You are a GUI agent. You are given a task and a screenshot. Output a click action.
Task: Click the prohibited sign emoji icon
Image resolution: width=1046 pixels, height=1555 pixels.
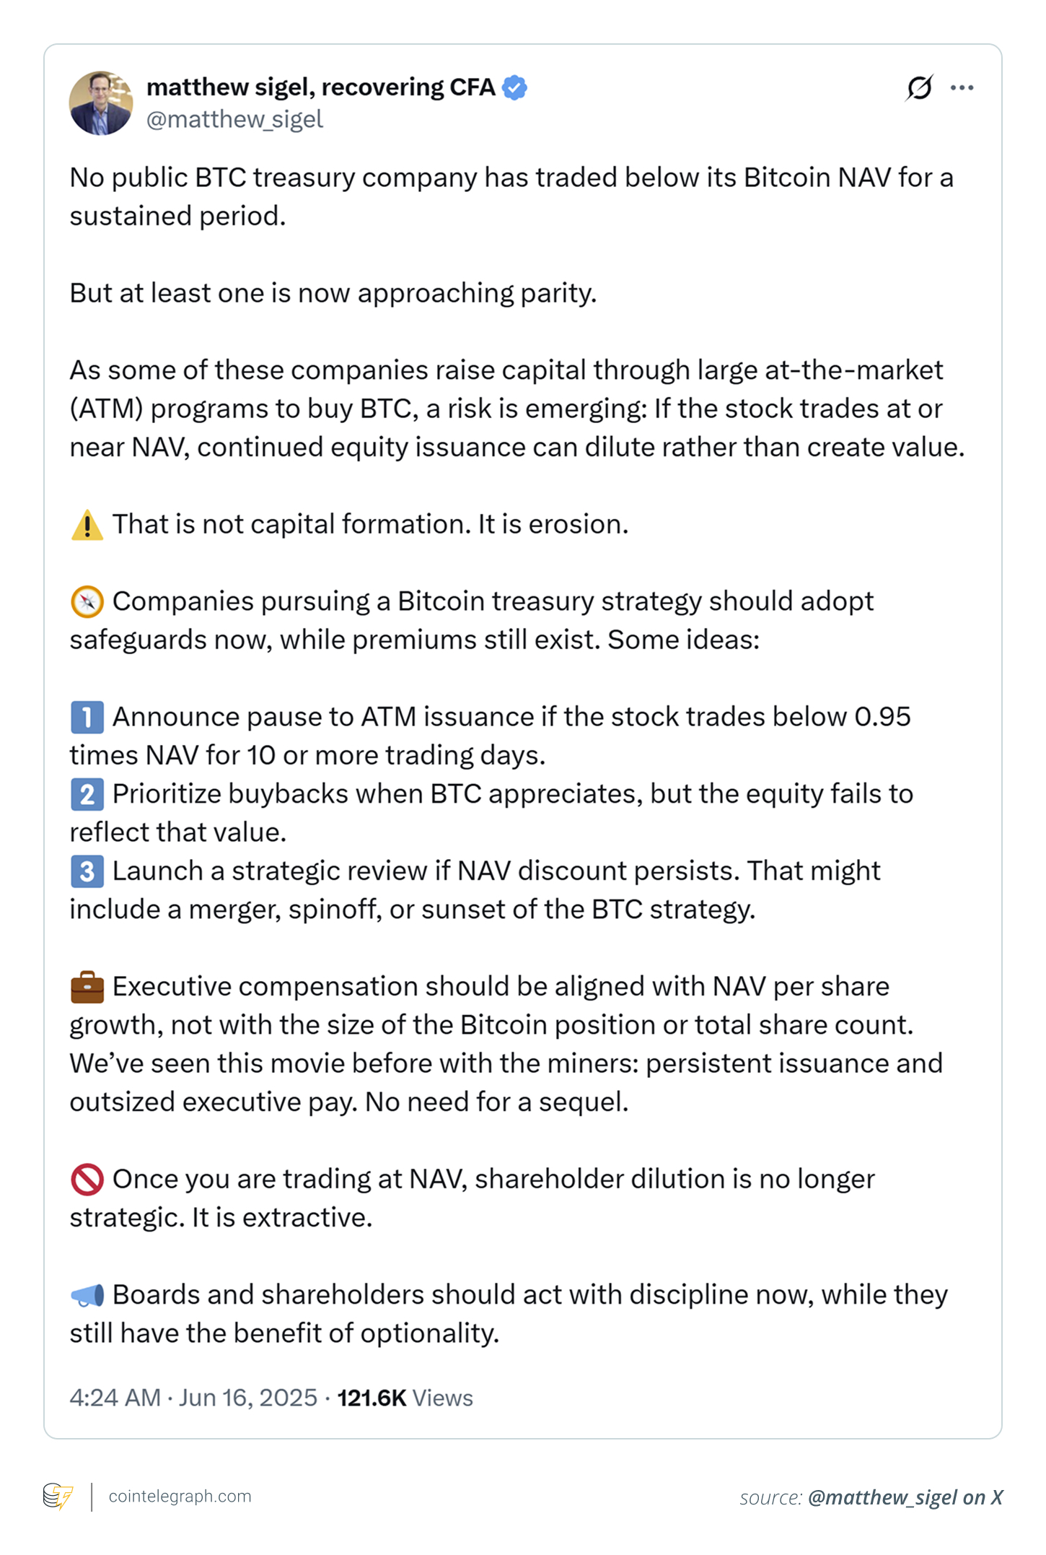pyautogui.click(x=86, y=1179)
